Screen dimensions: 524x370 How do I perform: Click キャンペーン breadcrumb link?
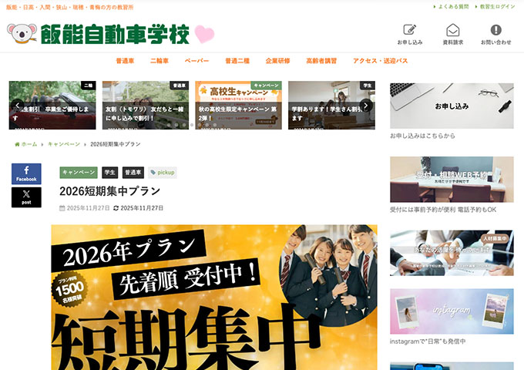64,144
